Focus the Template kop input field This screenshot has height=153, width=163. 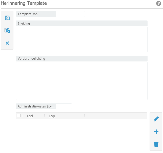click(70, 14)
